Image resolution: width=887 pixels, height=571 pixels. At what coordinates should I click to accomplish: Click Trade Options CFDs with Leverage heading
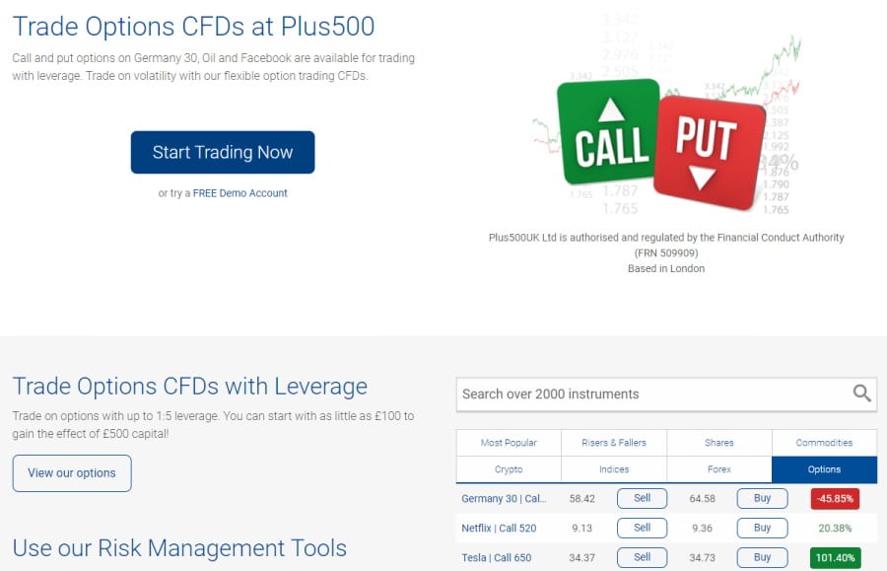coord(190,386)
